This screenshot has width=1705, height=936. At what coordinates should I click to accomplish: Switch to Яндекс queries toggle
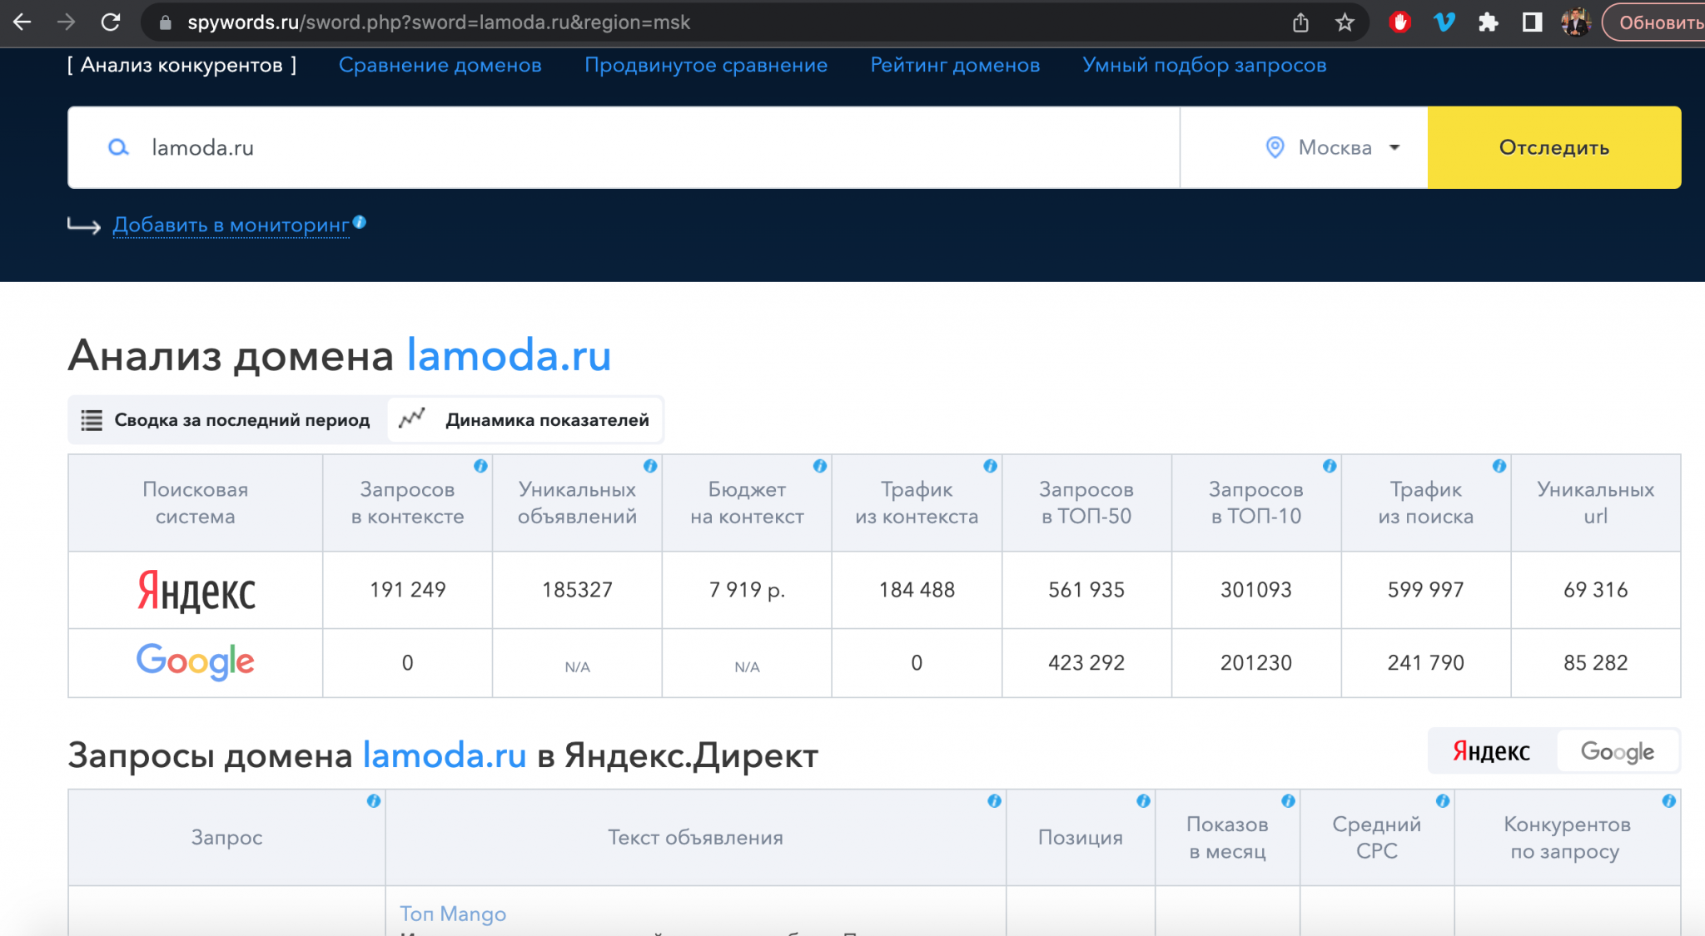point(1492,751)
